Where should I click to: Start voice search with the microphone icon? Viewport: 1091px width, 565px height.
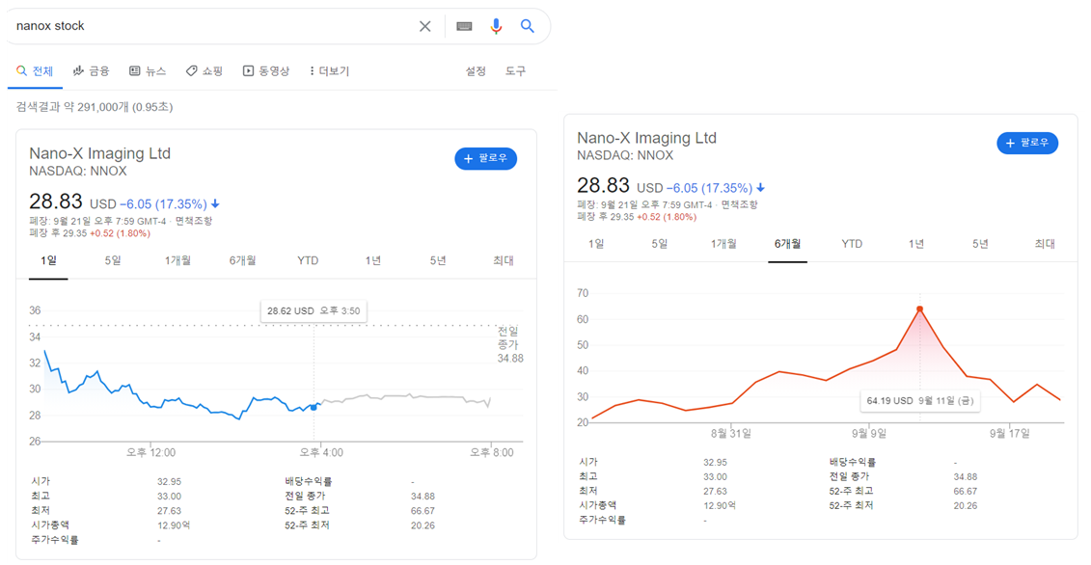(x=496, y=26)
